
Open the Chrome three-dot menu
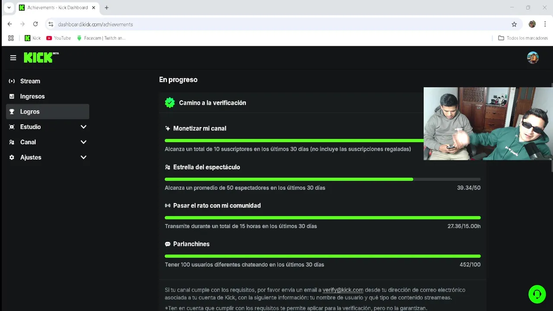[545, 24]
